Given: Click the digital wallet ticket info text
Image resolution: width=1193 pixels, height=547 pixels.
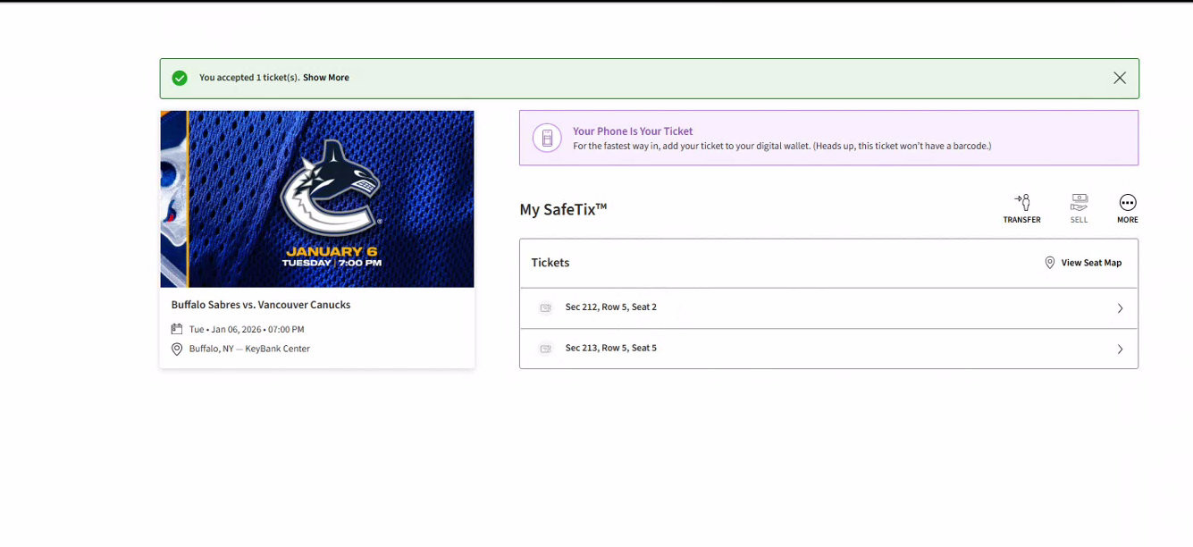Looking at the screenshot, I should point(782,146).
